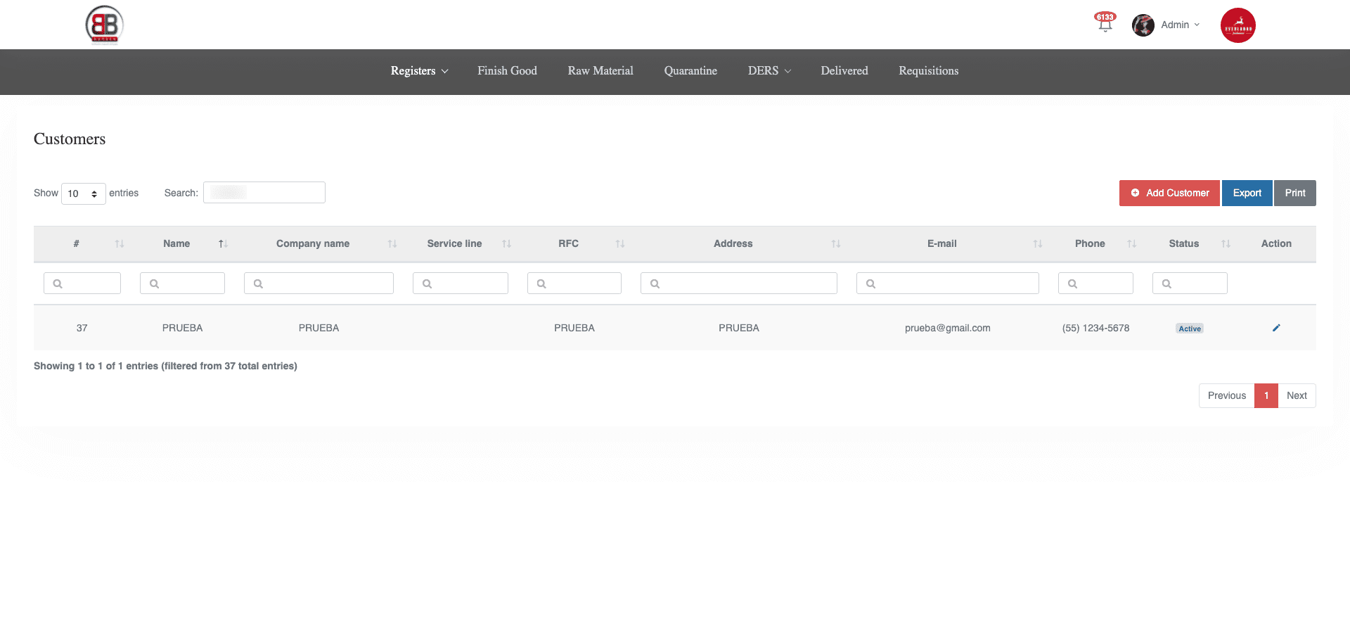Edit customer PRUEBA with pencil icon

(1276, 328)
